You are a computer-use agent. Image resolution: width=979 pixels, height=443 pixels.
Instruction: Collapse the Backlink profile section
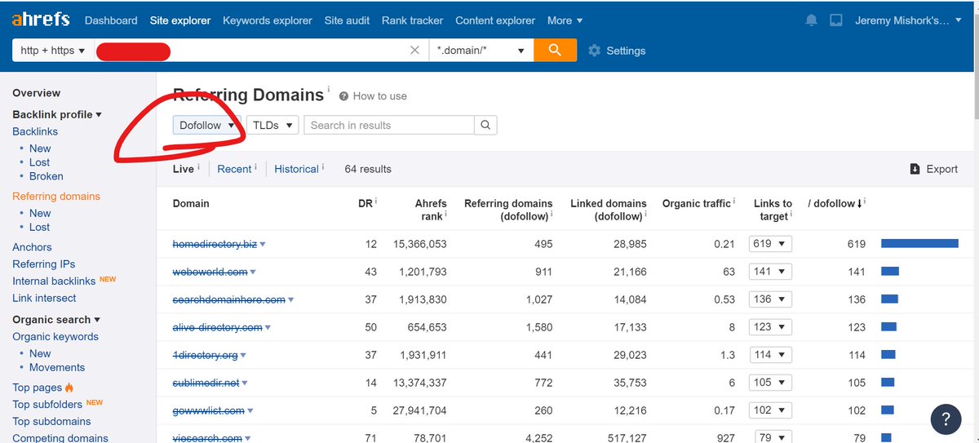point(57,114)
